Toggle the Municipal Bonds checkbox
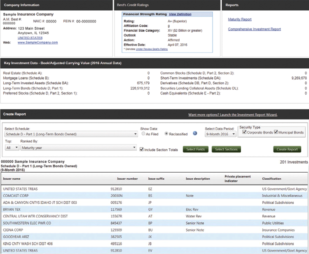This screenshot has width=309, height=254. point(276,132)
